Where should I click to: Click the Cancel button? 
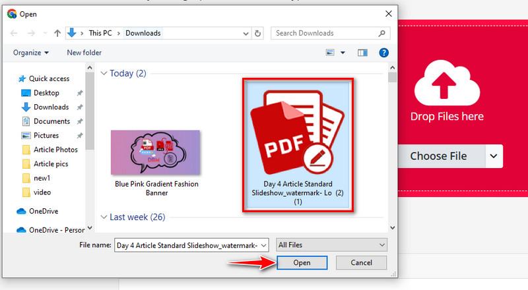pyautogui.click(x=361, y=262)
